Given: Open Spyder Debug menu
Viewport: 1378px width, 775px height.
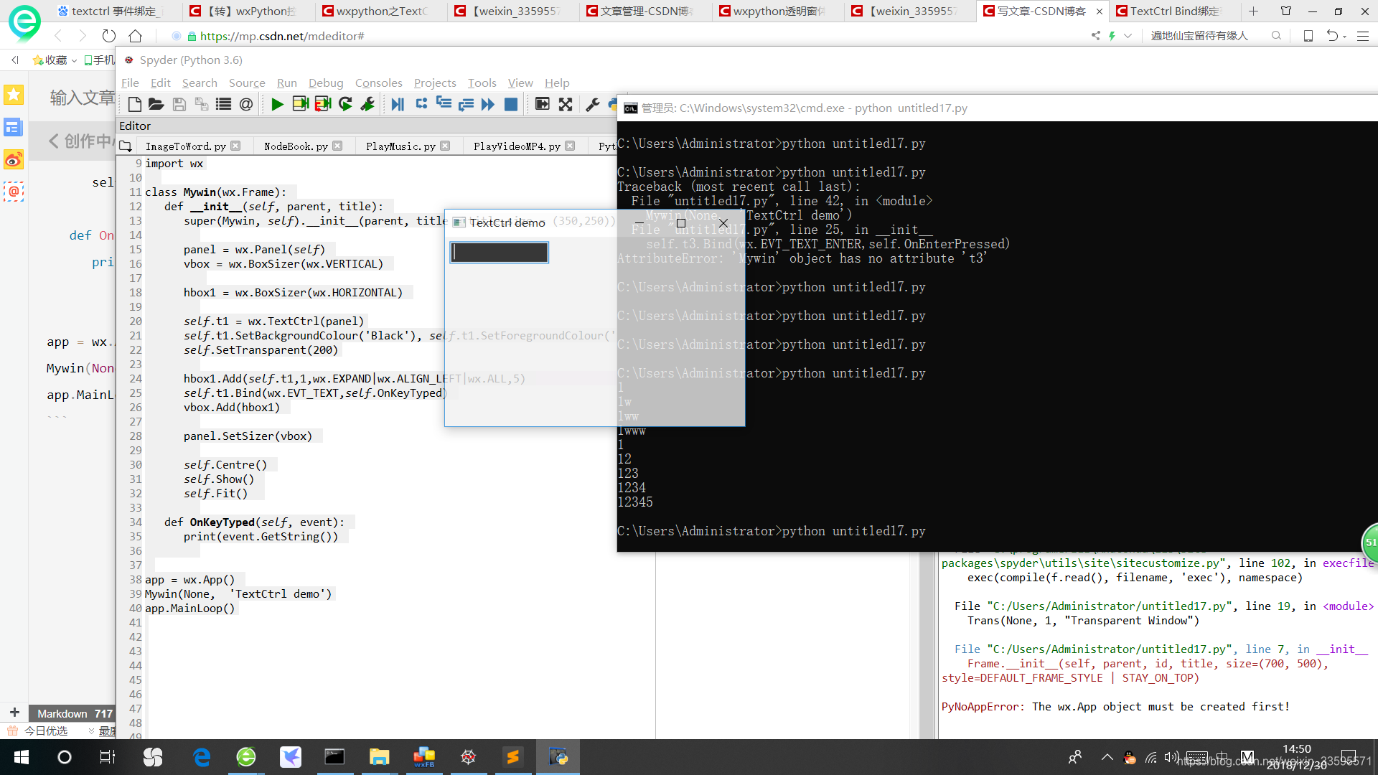Looking at the screenshot, I should coord(326,83).
